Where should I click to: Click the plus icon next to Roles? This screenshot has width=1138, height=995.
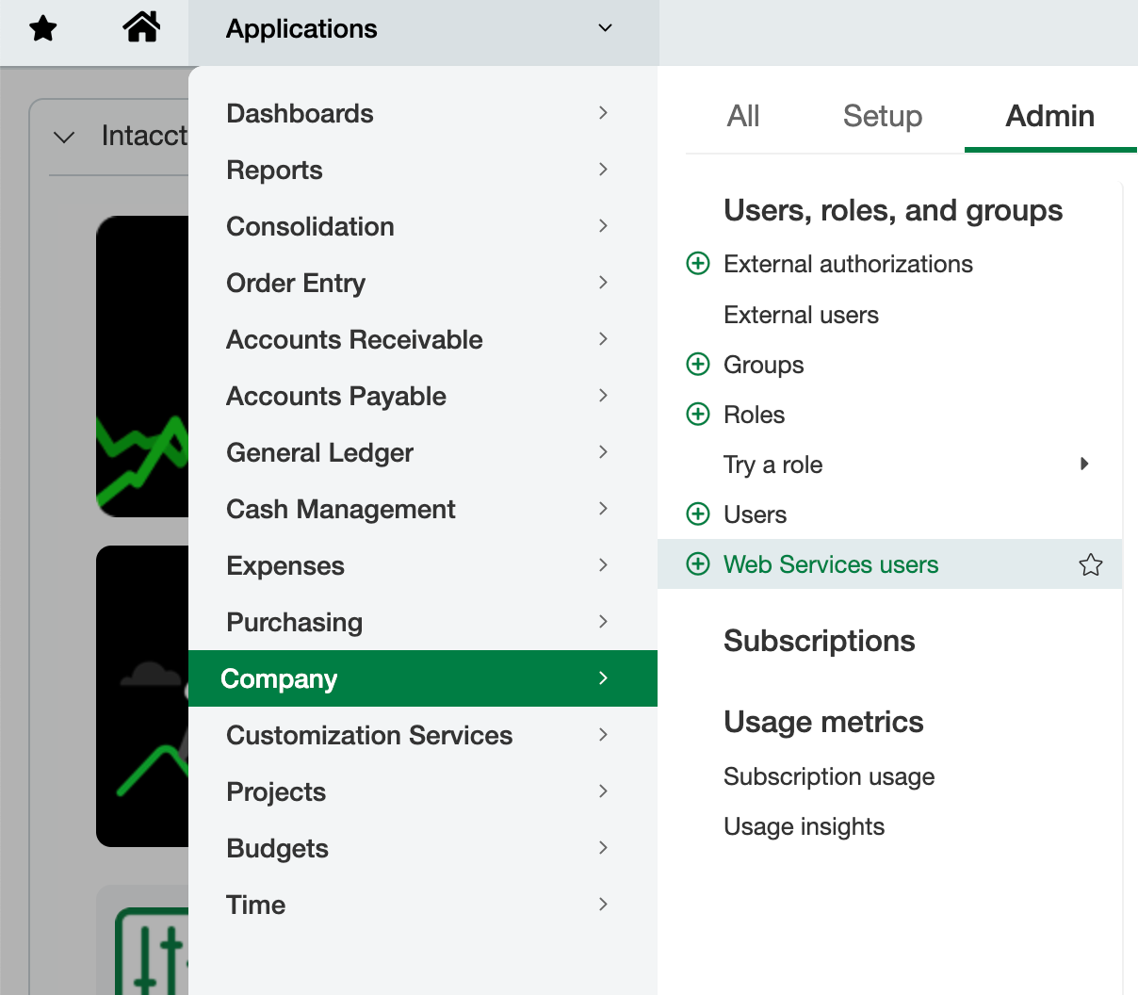click(x=697, y=414)
